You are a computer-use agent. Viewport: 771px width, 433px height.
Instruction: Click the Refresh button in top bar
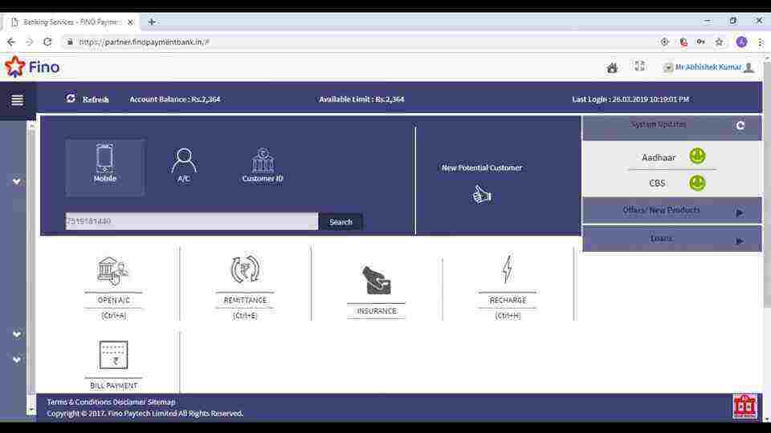pyautogui.click(x=88, y=99)
